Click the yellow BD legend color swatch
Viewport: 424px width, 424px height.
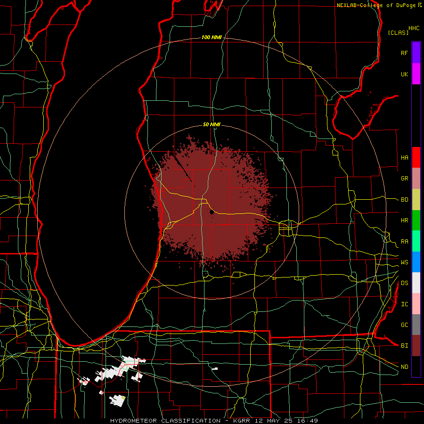(x=416, y=200)
